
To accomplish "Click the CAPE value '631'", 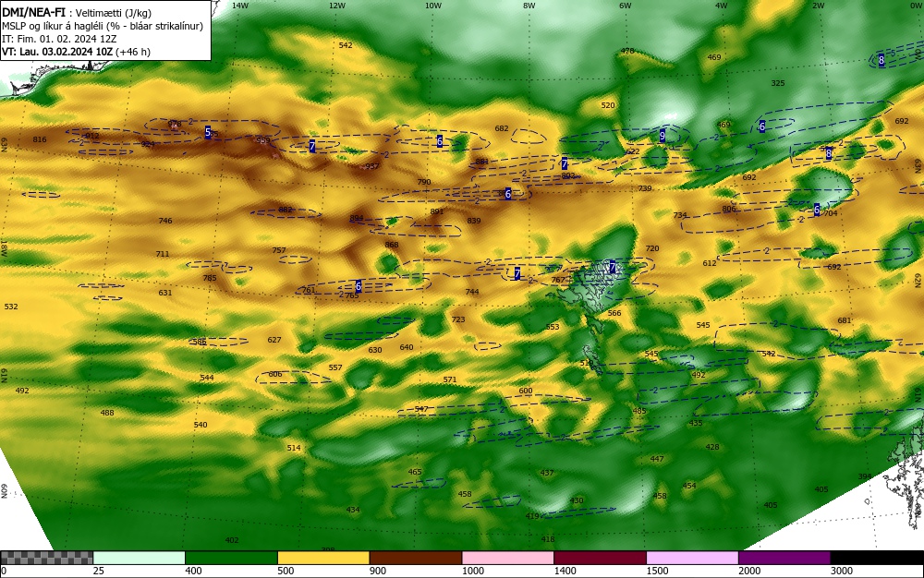I will click(x=165, y=293).
